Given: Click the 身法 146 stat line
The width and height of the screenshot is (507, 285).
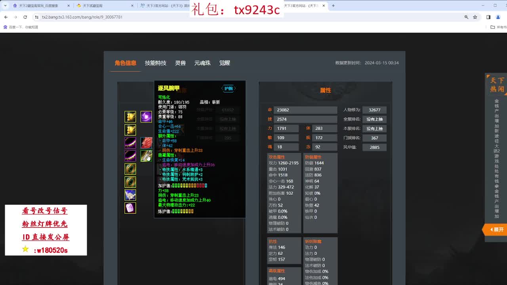Looking at the screenshot, I should pyautogui.click(x=277, y=247).
